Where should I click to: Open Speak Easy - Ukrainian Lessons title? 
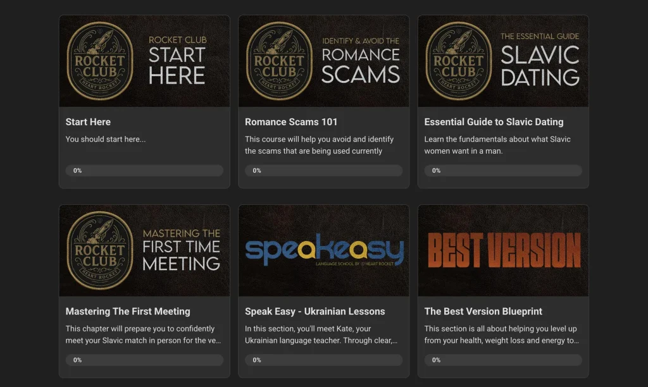tap(315, 311)
